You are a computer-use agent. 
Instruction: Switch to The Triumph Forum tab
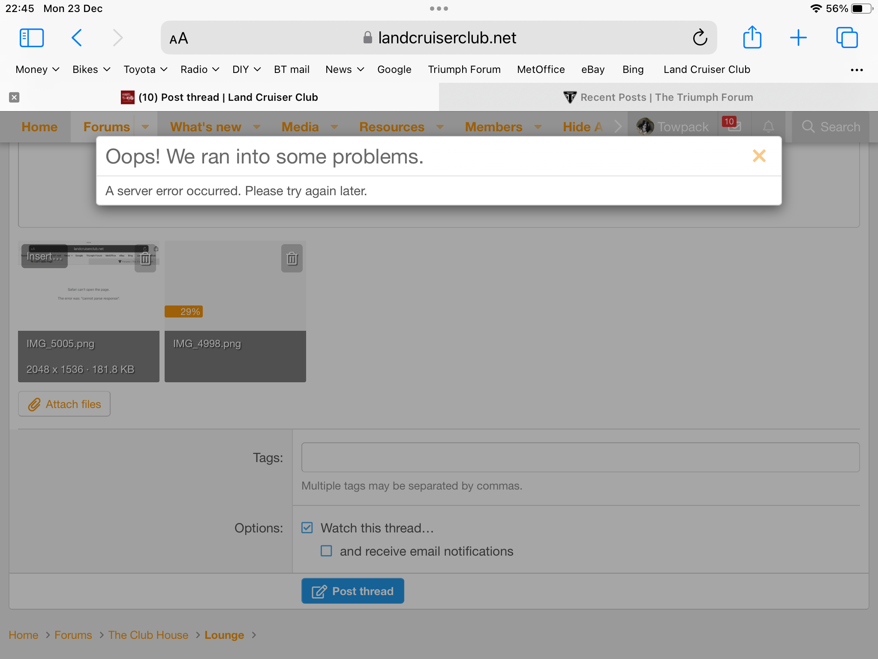[658, 97]
